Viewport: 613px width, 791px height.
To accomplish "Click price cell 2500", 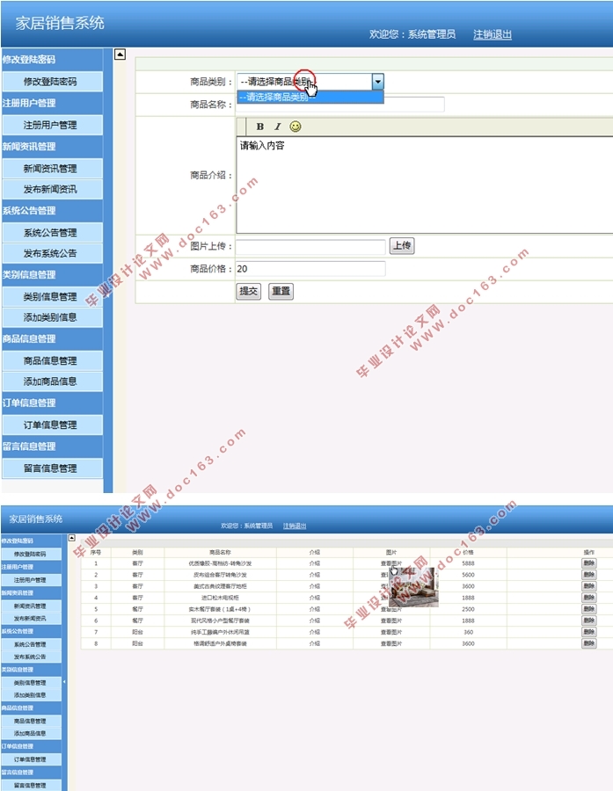I will pyautogui.click(x=468, y=609).
